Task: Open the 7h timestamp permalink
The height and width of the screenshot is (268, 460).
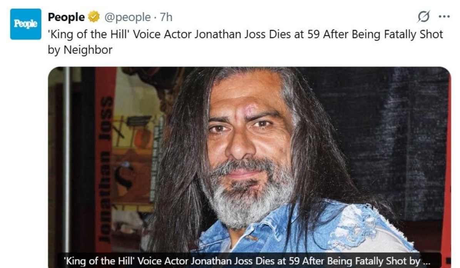Action: pos(166,17)
